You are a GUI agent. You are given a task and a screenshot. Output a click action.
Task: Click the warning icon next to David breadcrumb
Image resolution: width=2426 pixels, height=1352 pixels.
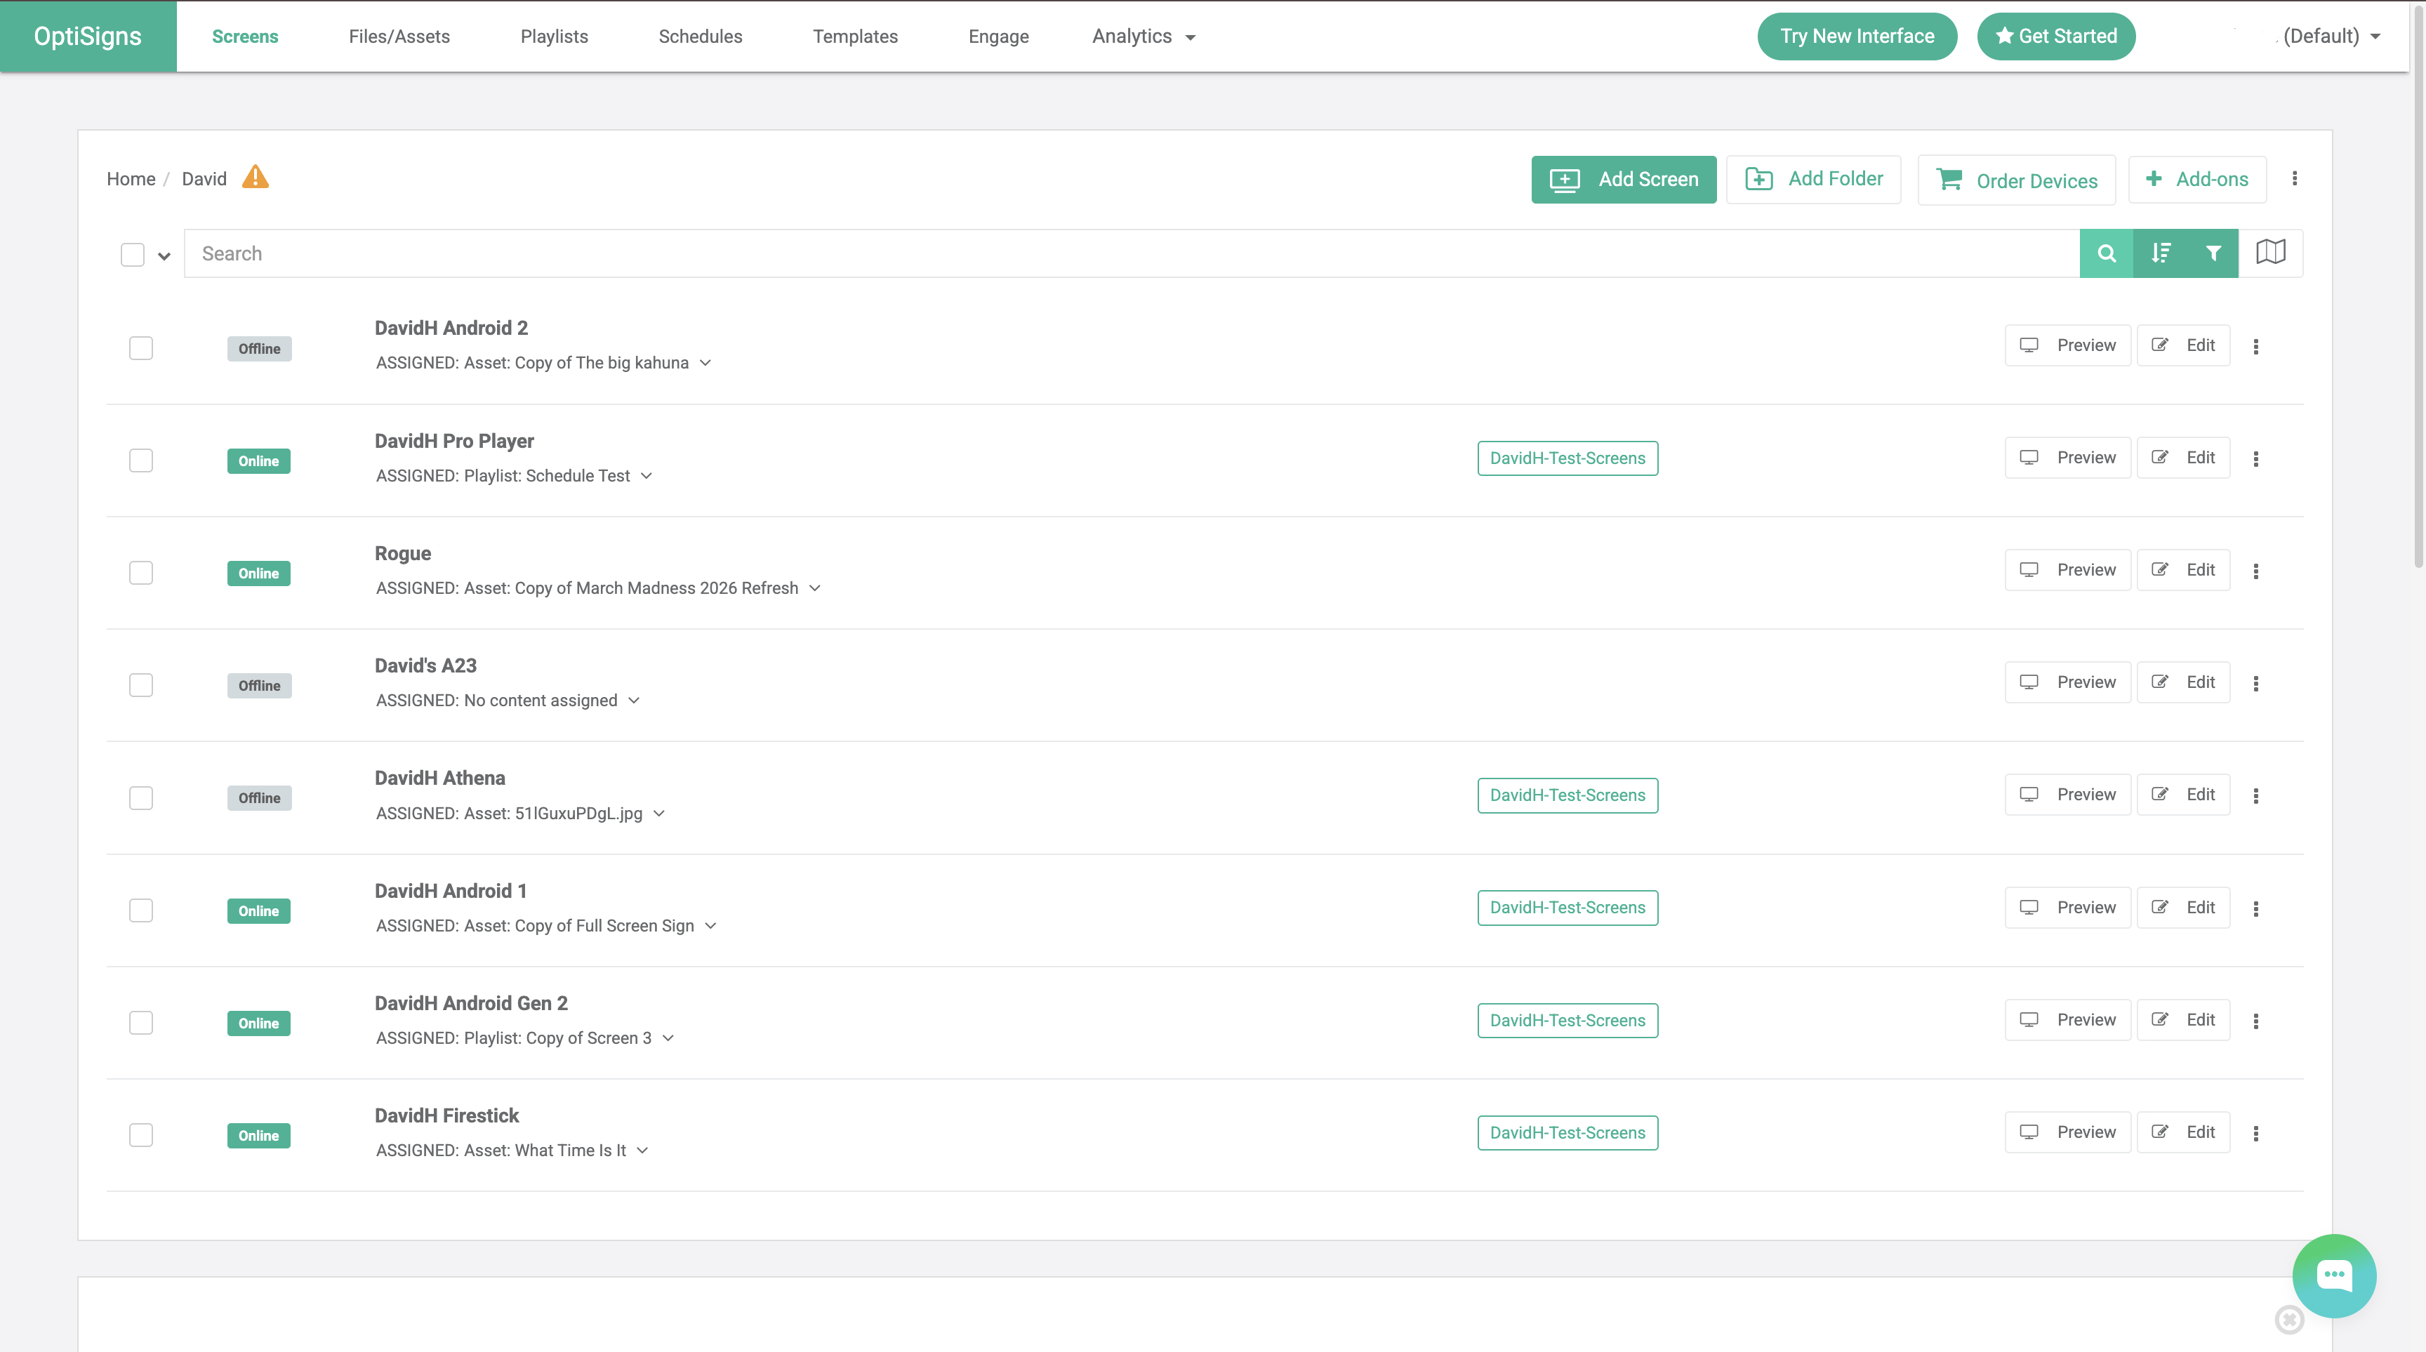click(x=256, y=177)
